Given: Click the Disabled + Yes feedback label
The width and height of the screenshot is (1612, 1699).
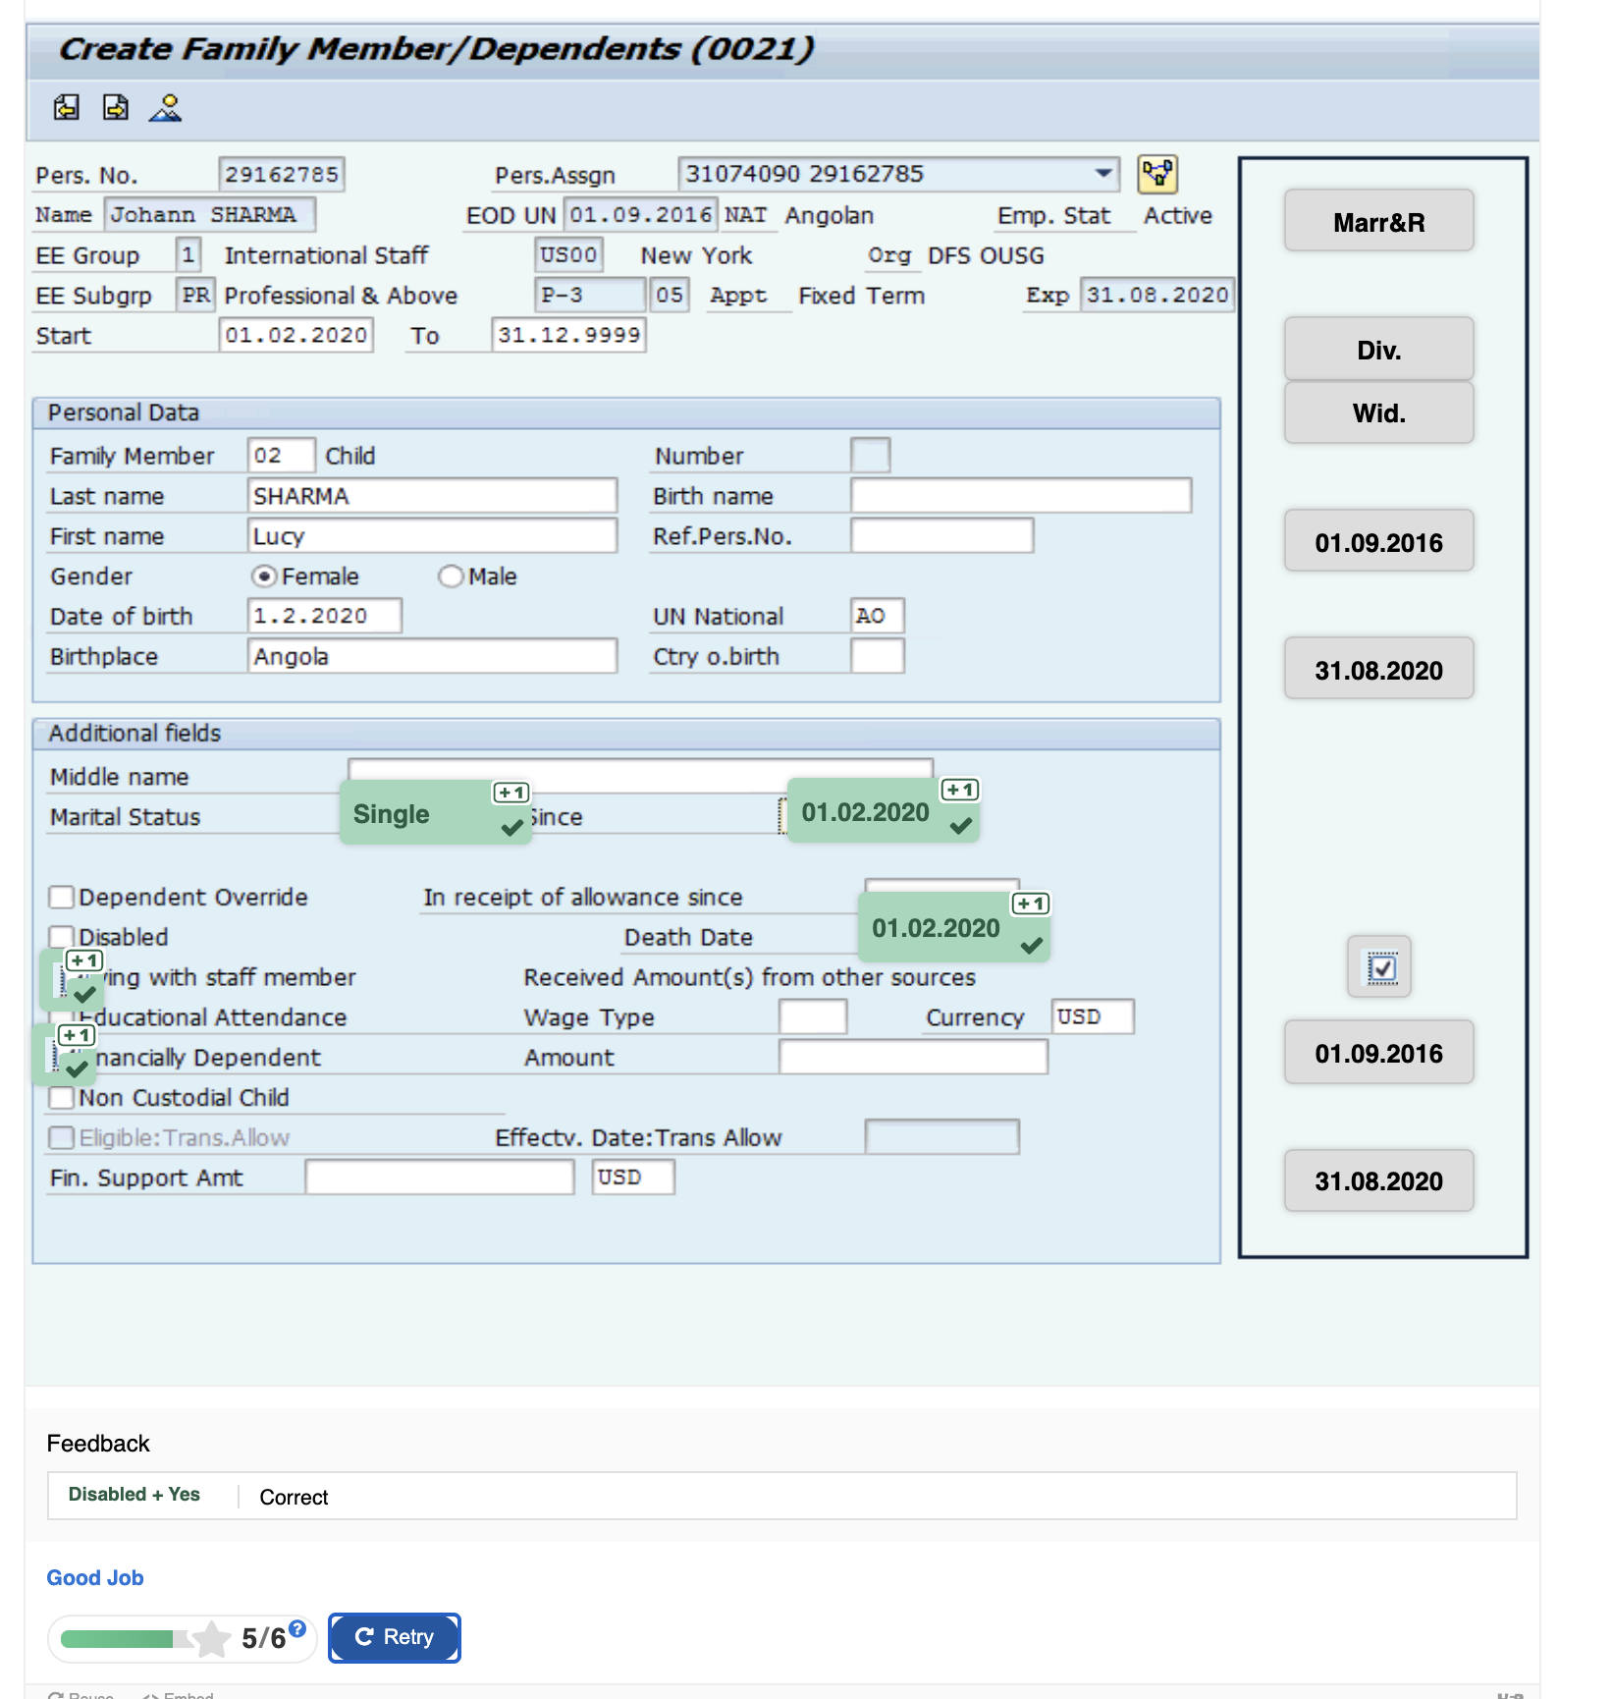Looking at the screenshot, I should pyautogui.click(x=134, y=1495).
